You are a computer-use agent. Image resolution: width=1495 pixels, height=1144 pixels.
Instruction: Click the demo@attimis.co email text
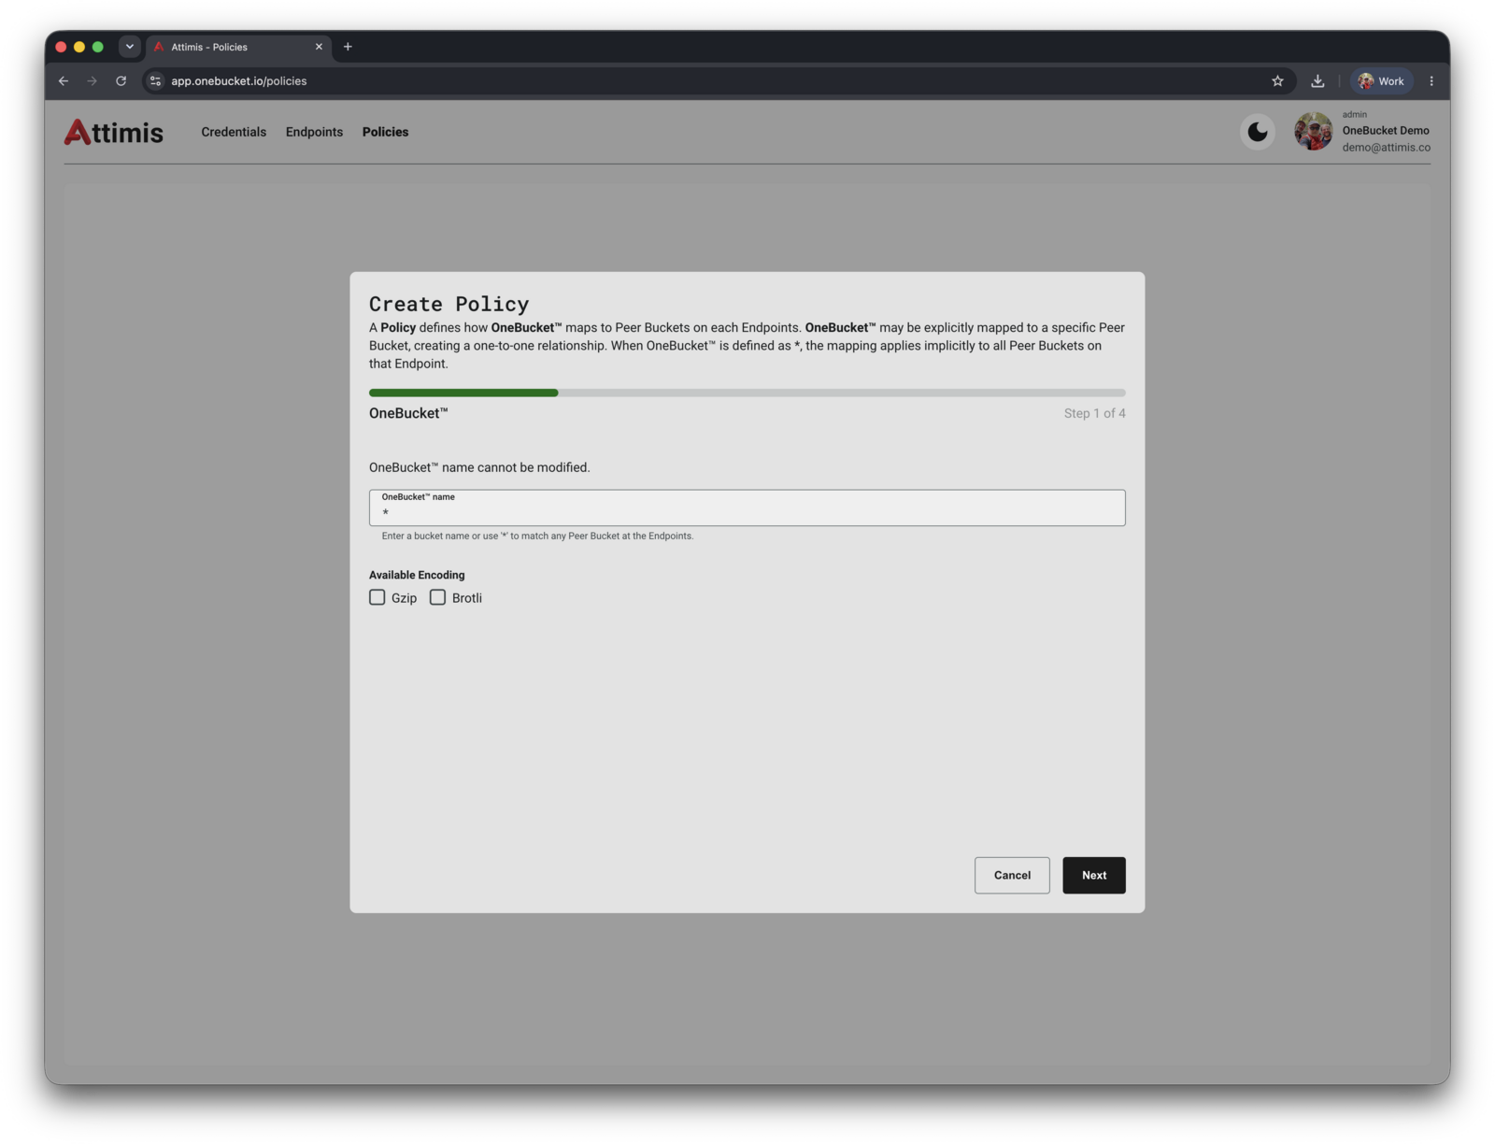tap(1386, 148)
